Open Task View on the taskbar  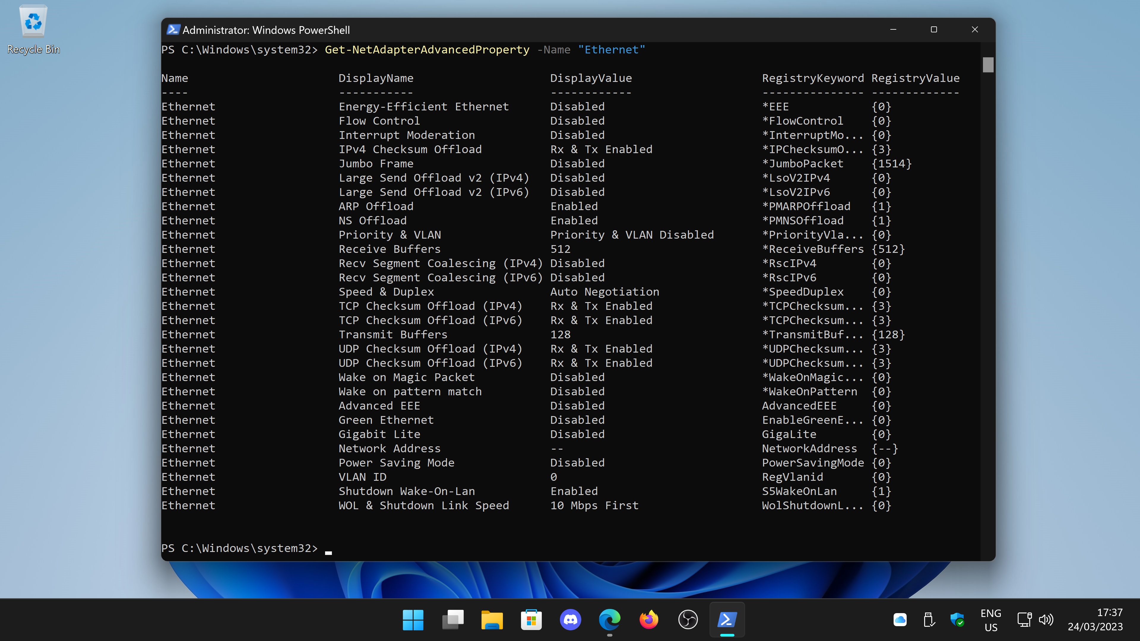tap(452, 620)
